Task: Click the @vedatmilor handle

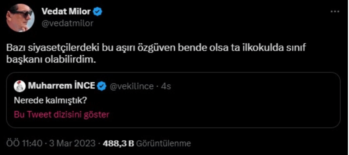Action: coord(67,23)
